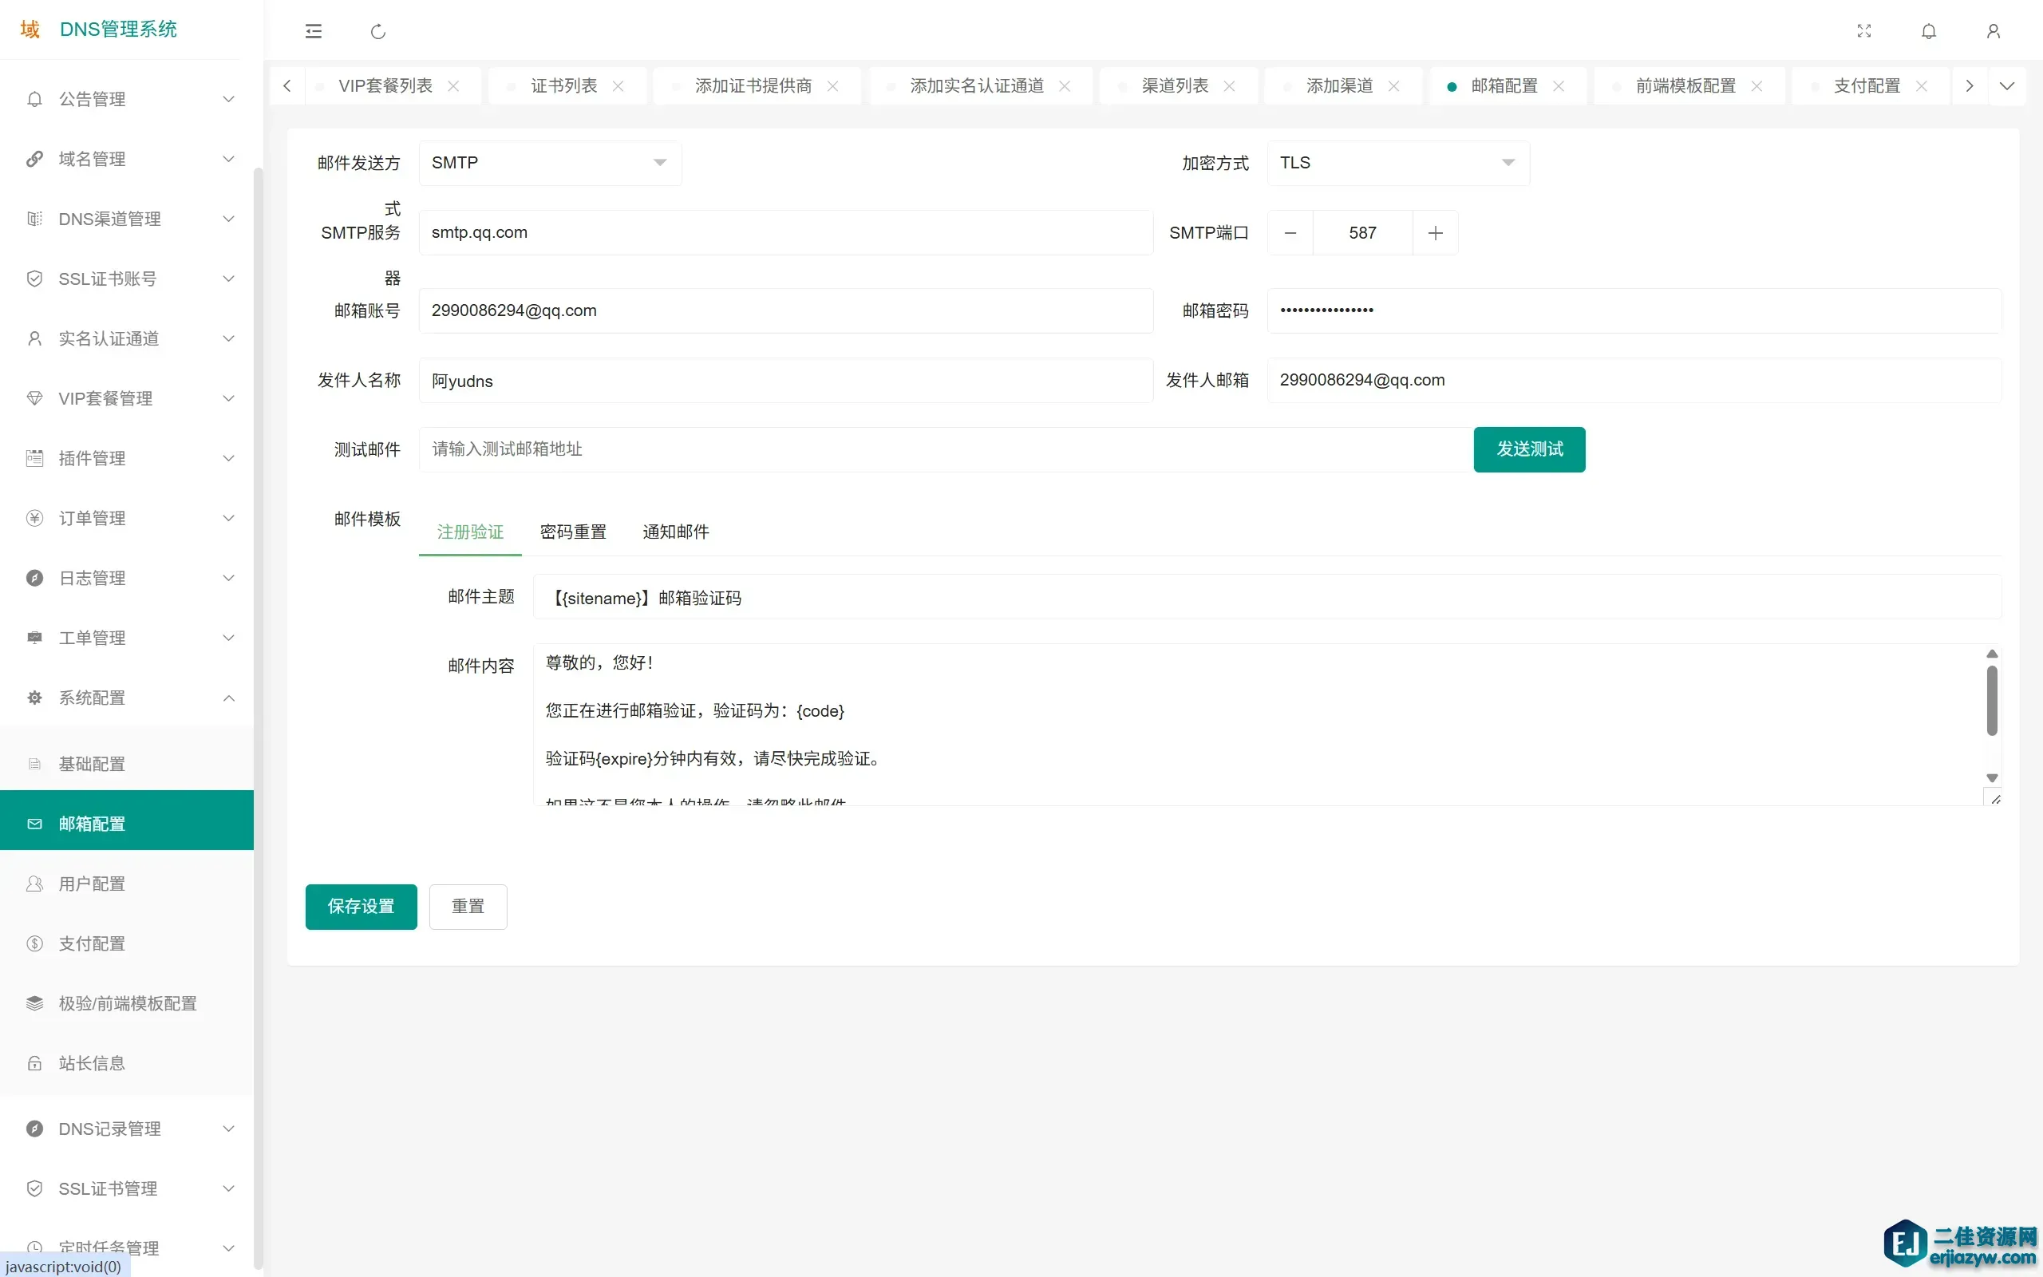
Task: Decrease the SMTP port with the minus button
Action: tap(1290, 233)
